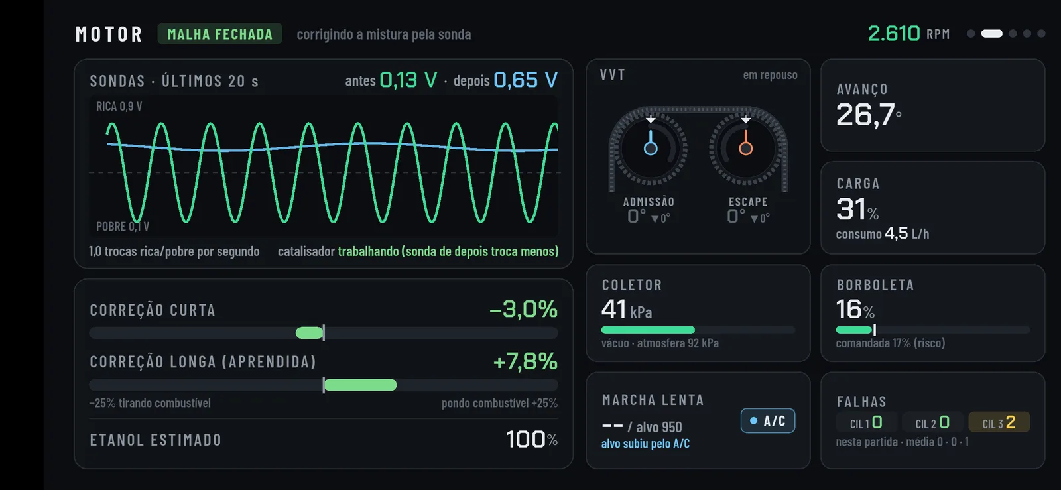1061x490 pixels.
Task: Tap the Etanol Estimado 100% value
Action: (x=532, y=440)
